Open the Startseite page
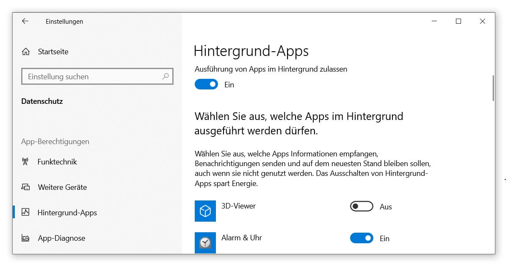The image size is (508, 267). [53, 51]
